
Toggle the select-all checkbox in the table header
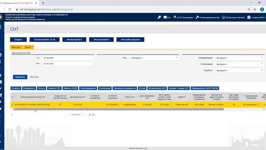click(12, 97)
